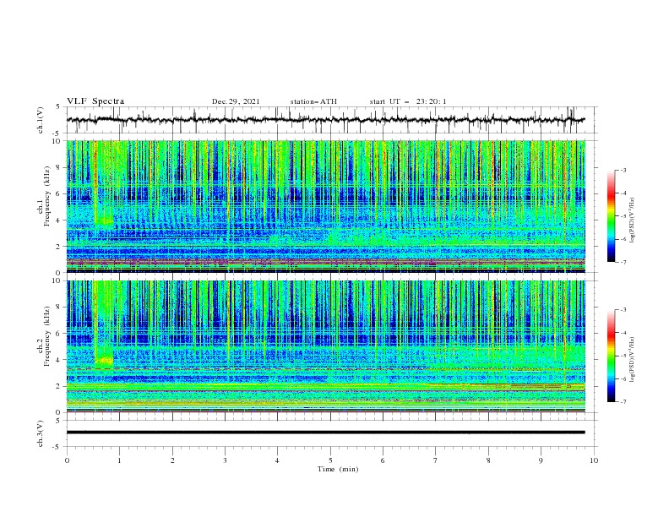Click the ch.1 voltage waveform trace
Image resolution: width=669 pixels, height=517 pixels.
[x=325, y=120]
